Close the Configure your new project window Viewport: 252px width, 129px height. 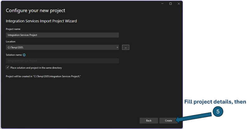tap(179, 4)
